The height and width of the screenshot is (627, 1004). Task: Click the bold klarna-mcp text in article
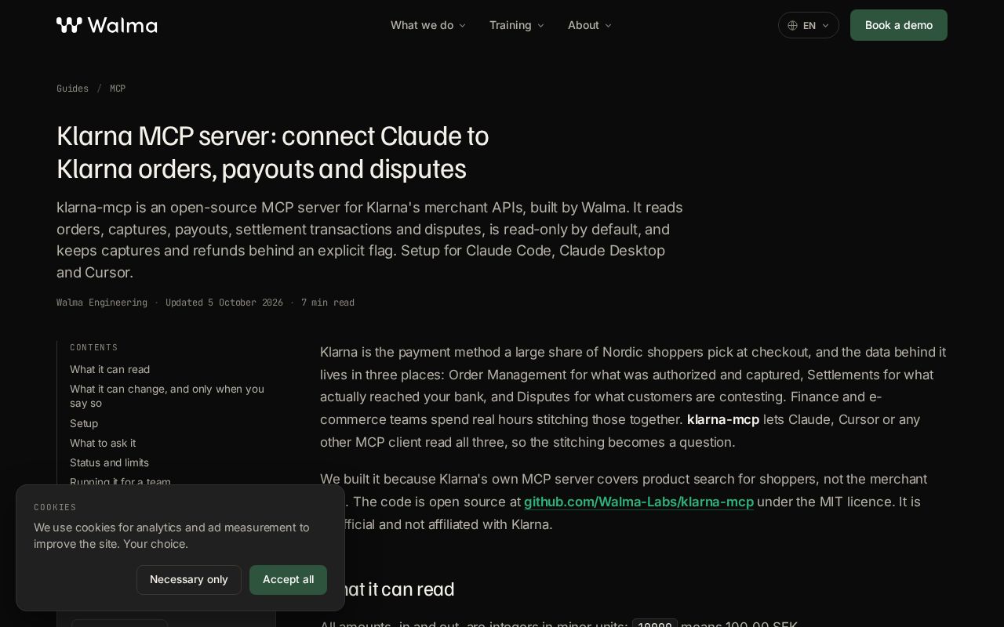tap(723, 419)
